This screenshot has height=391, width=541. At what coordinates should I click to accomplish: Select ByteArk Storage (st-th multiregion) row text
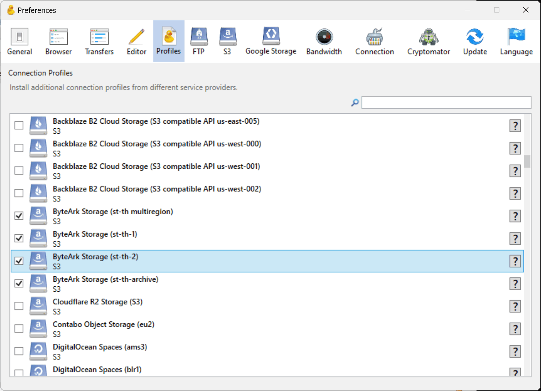click(x=113, y=211)
